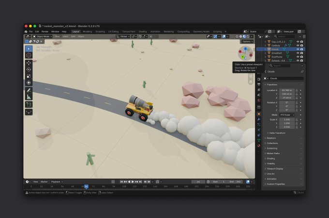This screenshot has width=329, height=218.
Task: Toggle pin icon next to Clouds header
Action: 302,72
